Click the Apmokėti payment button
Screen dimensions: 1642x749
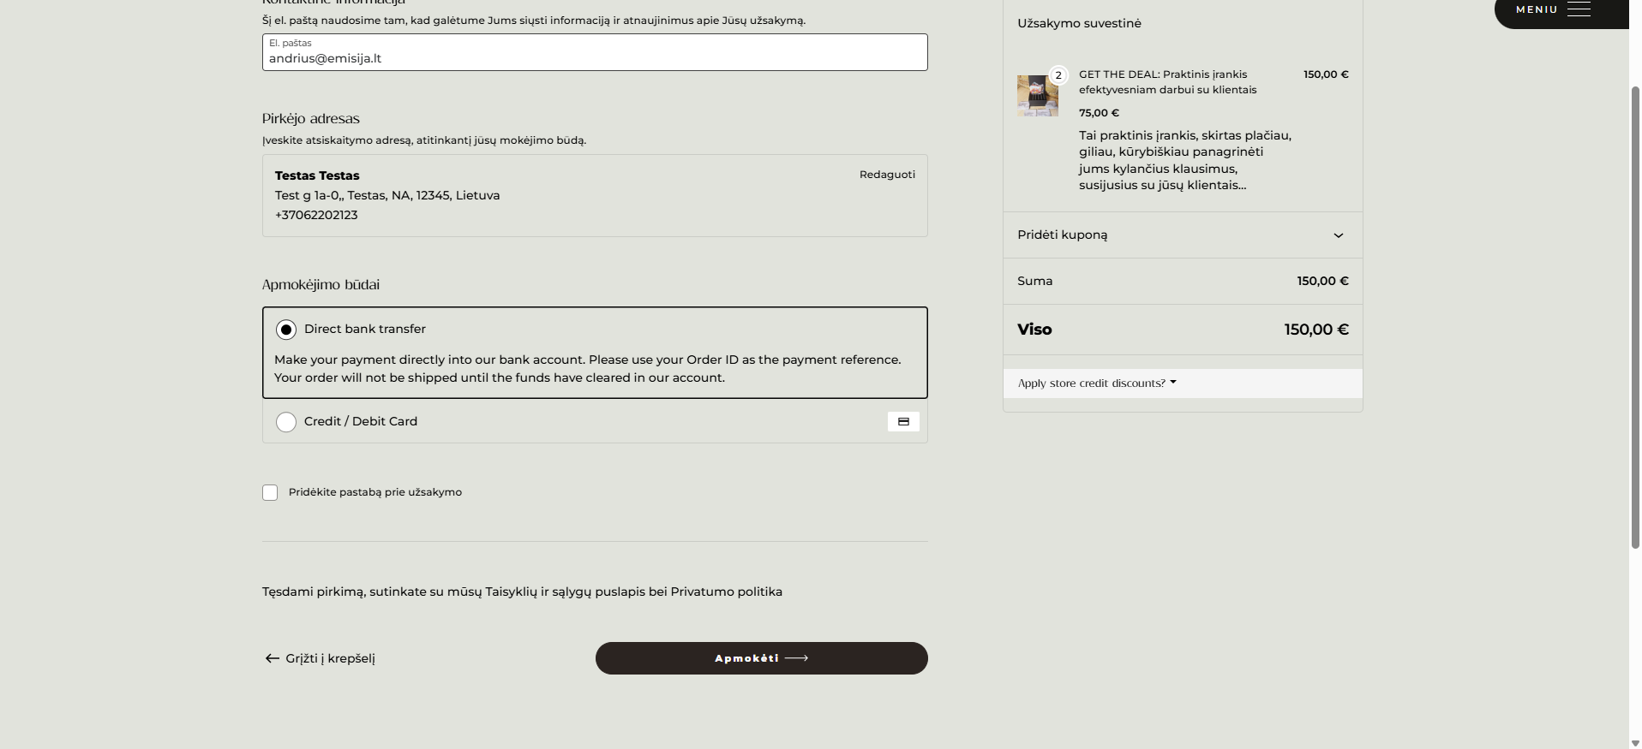pos(762,658)
